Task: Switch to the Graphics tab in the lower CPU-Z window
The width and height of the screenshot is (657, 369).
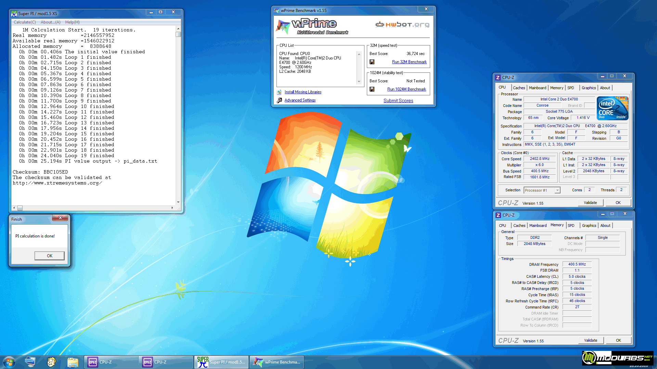Action: (589, 225)
